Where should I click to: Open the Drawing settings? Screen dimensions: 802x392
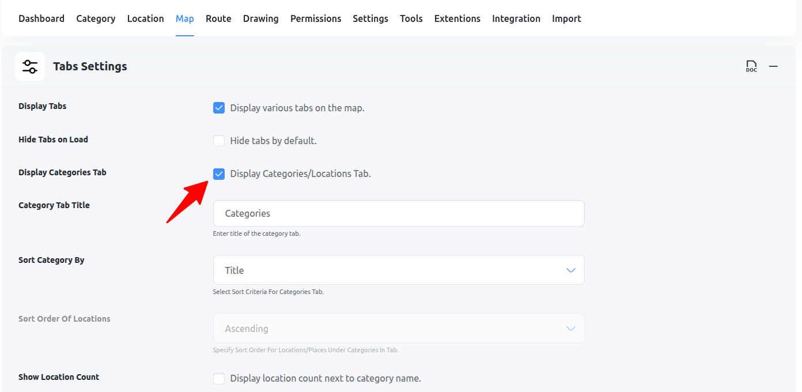pos(260,18)
